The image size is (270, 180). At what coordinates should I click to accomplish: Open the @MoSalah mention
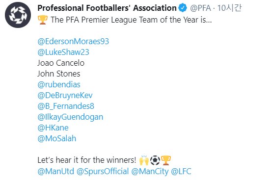57,138
